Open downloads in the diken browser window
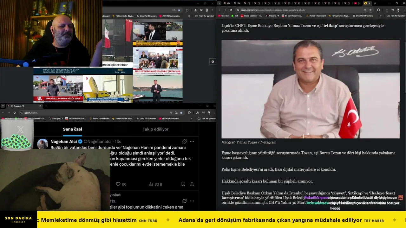Image resolution: width=406 pixels, height=228 pixels. [x=387, y=10]
